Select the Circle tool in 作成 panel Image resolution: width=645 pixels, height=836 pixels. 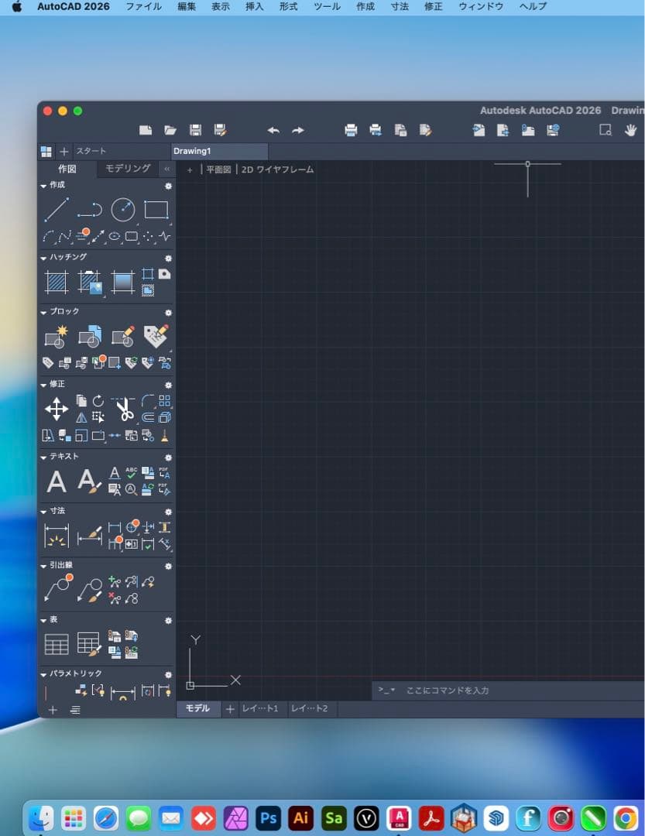122,210
